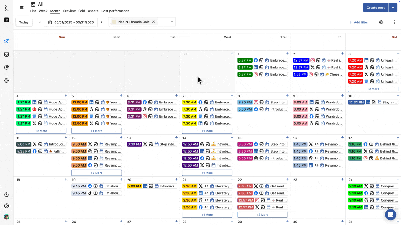Toggle dark mode with the moon icon
The image size is (401, 225).
pos(7,195)
